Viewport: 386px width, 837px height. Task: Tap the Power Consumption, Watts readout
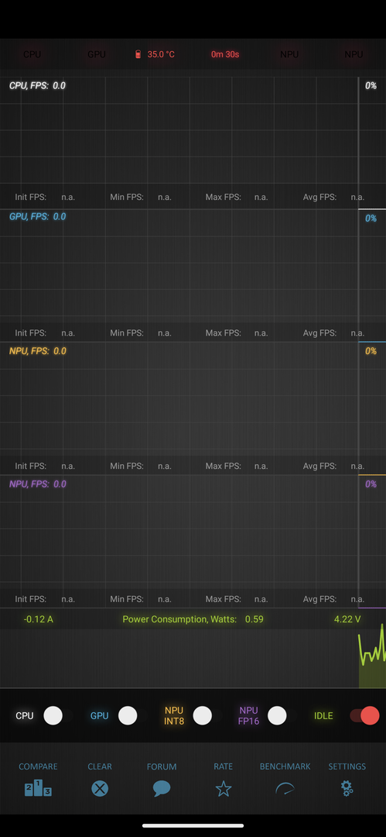coord(193,619)
